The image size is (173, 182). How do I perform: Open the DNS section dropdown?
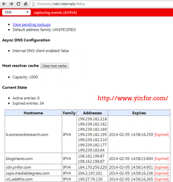point(16,12)
